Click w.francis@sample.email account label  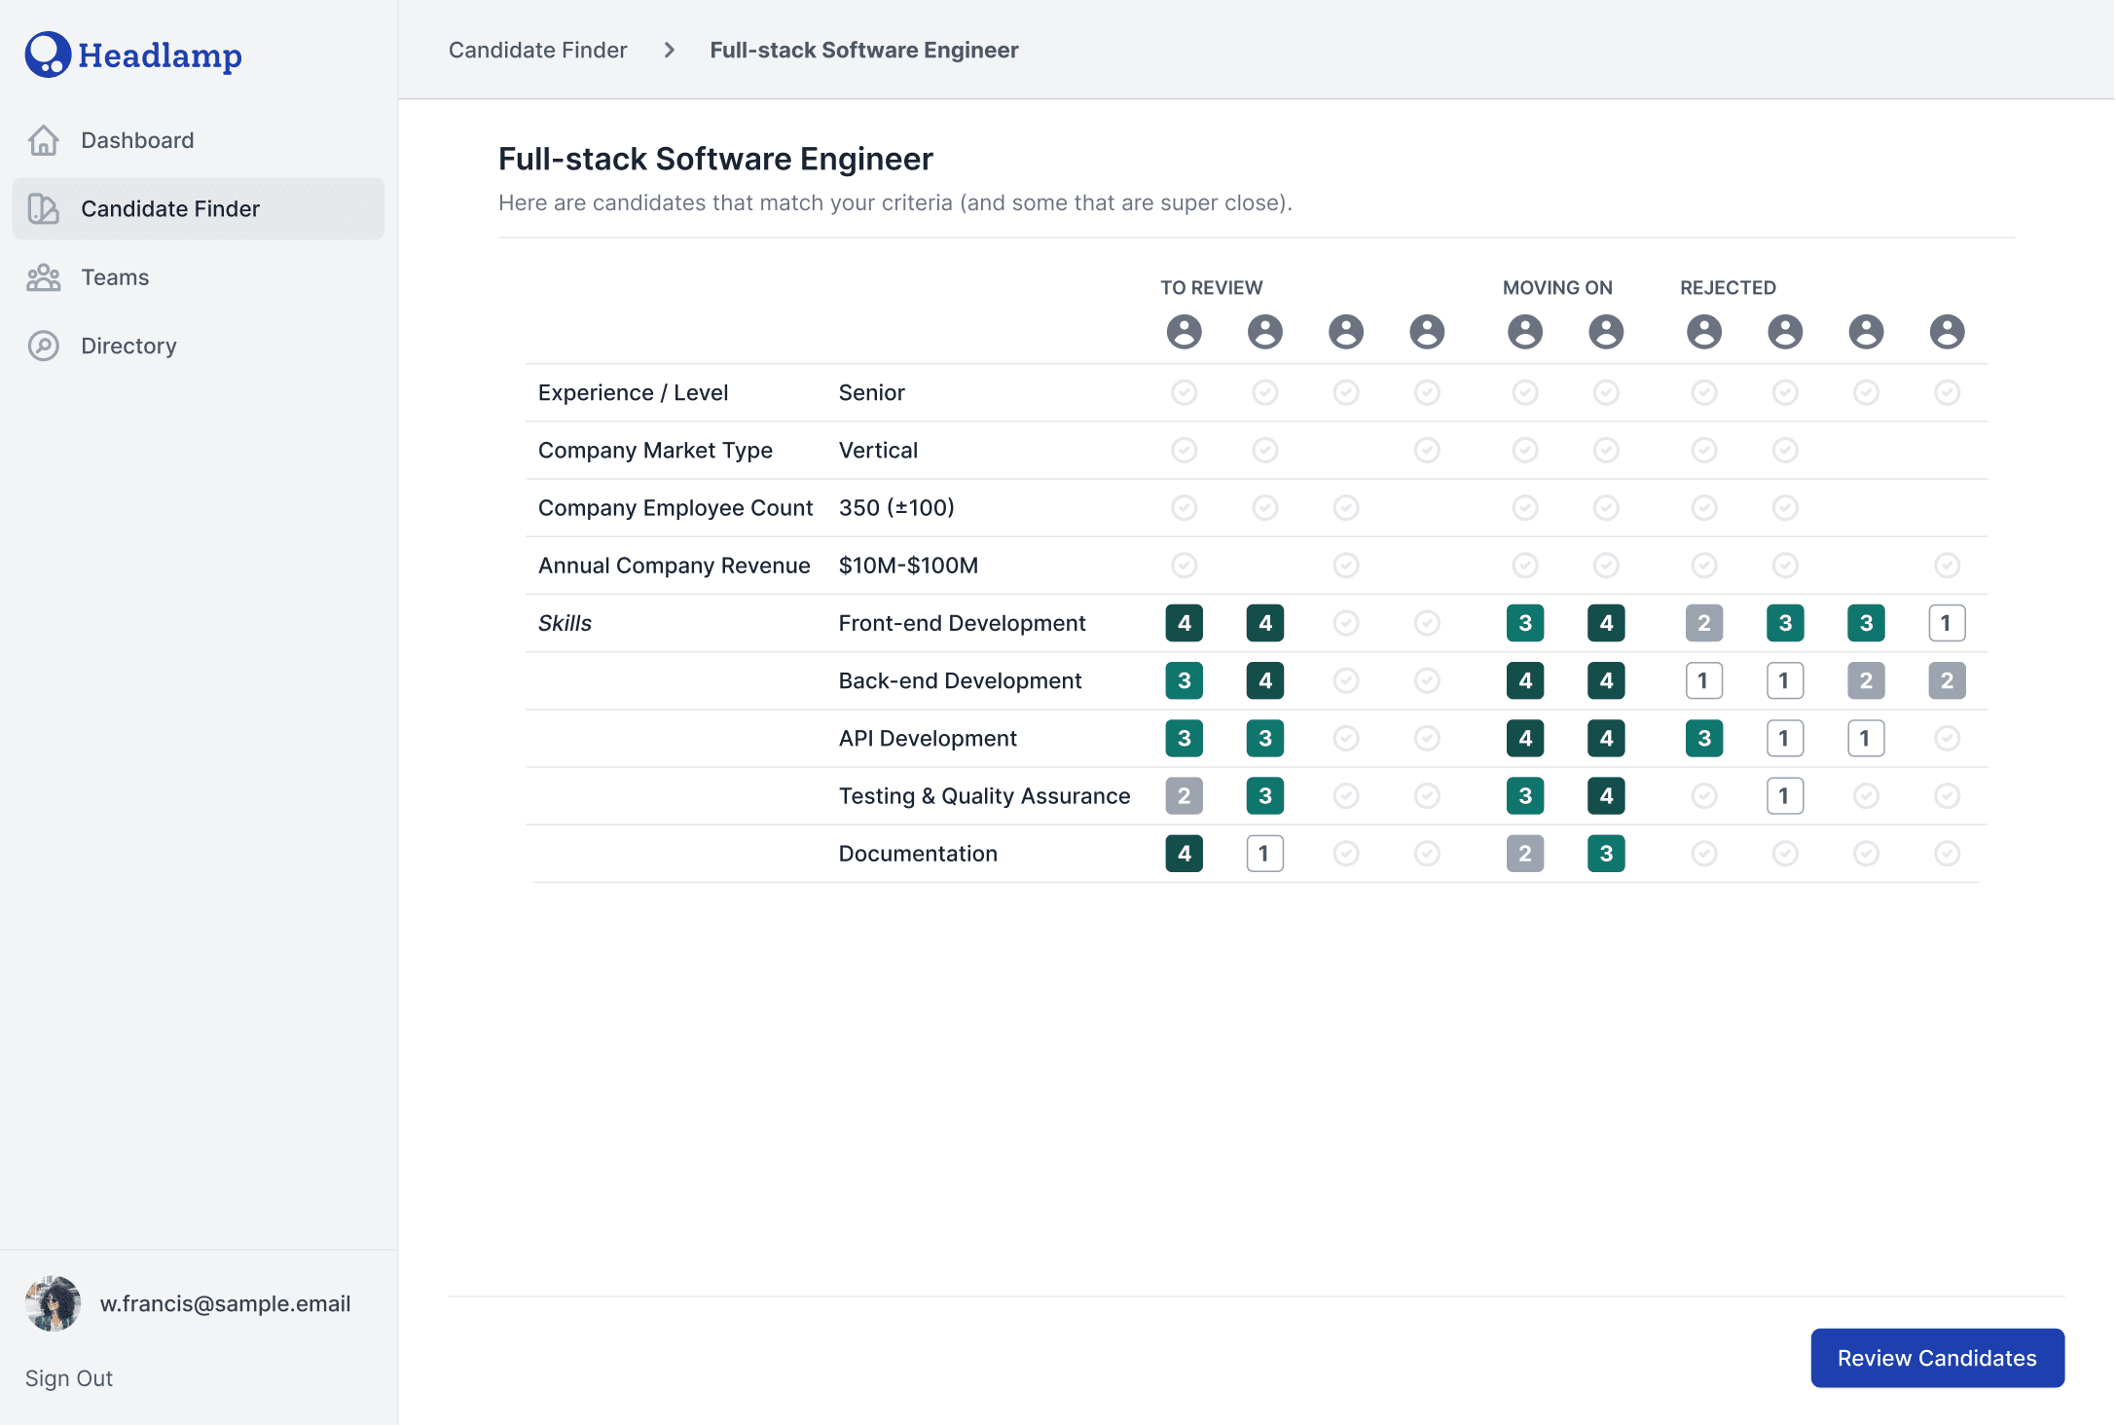click(x=225, y=1303)
